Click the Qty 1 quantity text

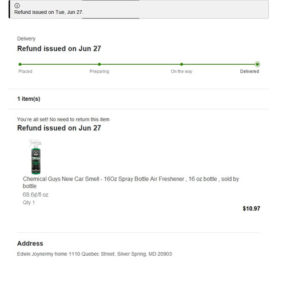click(x=29, y=203)
